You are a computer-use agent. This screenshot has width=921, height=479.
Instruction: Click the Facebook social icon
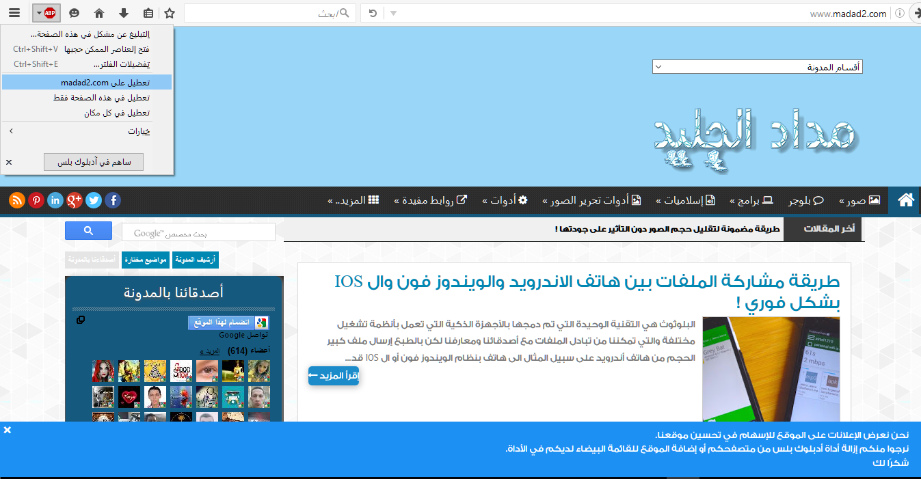(113, 200)
